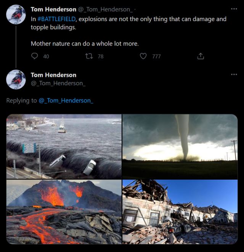Open the @_Tom_Henderson_ link after Replying to
244x252 pixels.
66,100
